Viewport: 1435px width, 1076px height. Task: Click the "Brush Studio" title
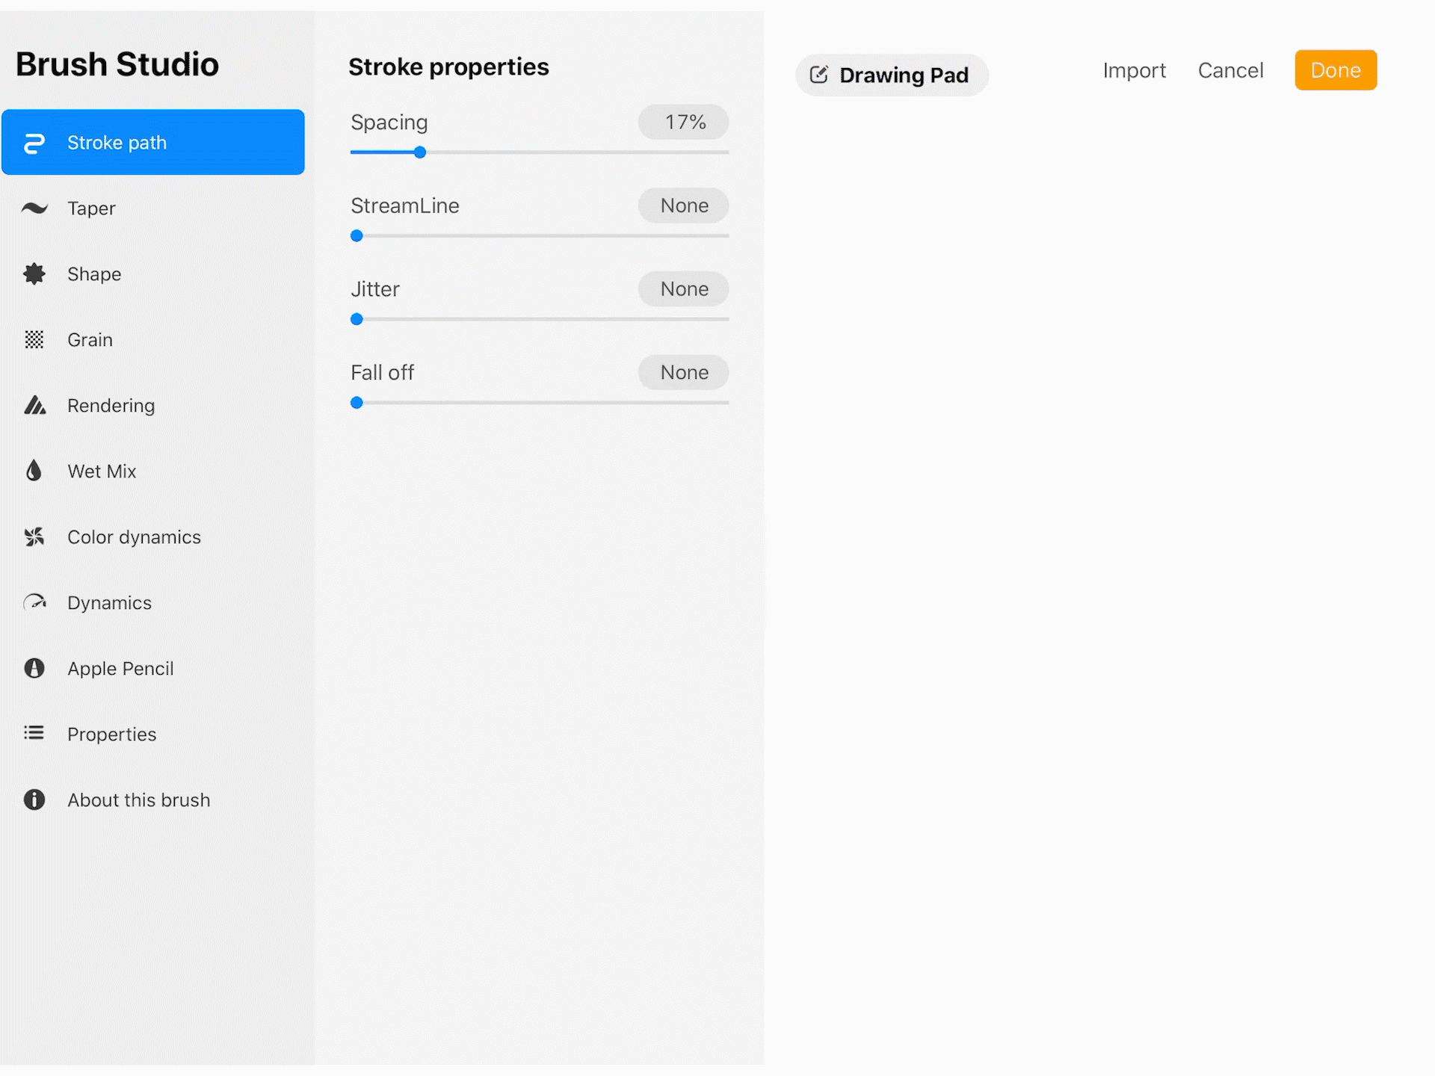(x=117, y=64)
